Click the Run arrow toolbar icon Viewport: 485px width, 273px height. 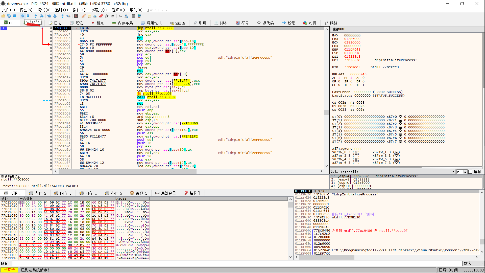(x=22, y=16)
